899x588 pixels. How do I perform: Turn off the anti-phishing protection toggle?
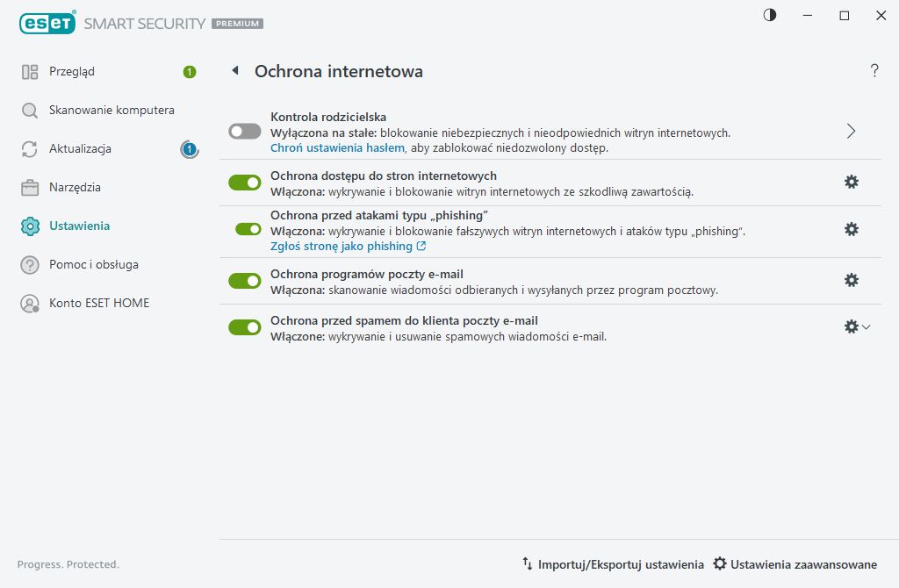(248, 229)
